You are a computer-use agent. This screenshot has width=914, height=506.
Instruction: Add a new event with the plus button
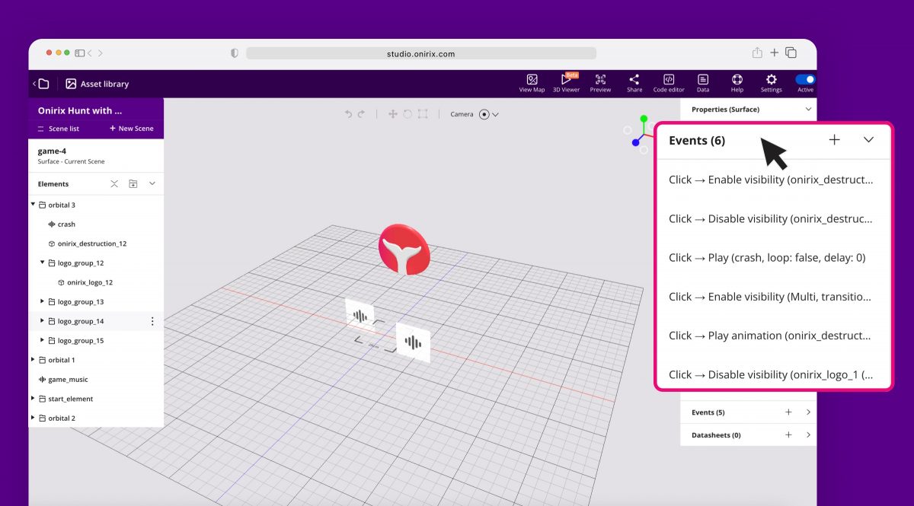tap(835, 140)
